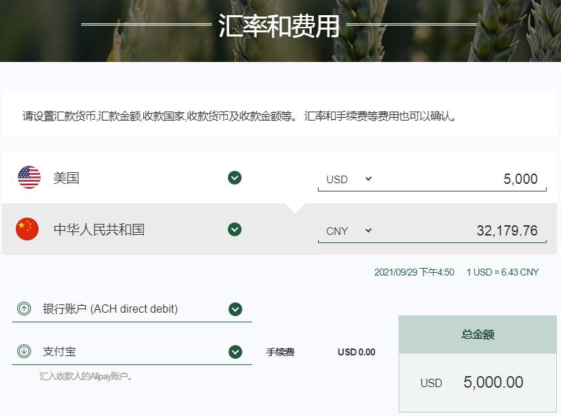Click the down-arrow icon beside 支付宝

coord(24,352)
